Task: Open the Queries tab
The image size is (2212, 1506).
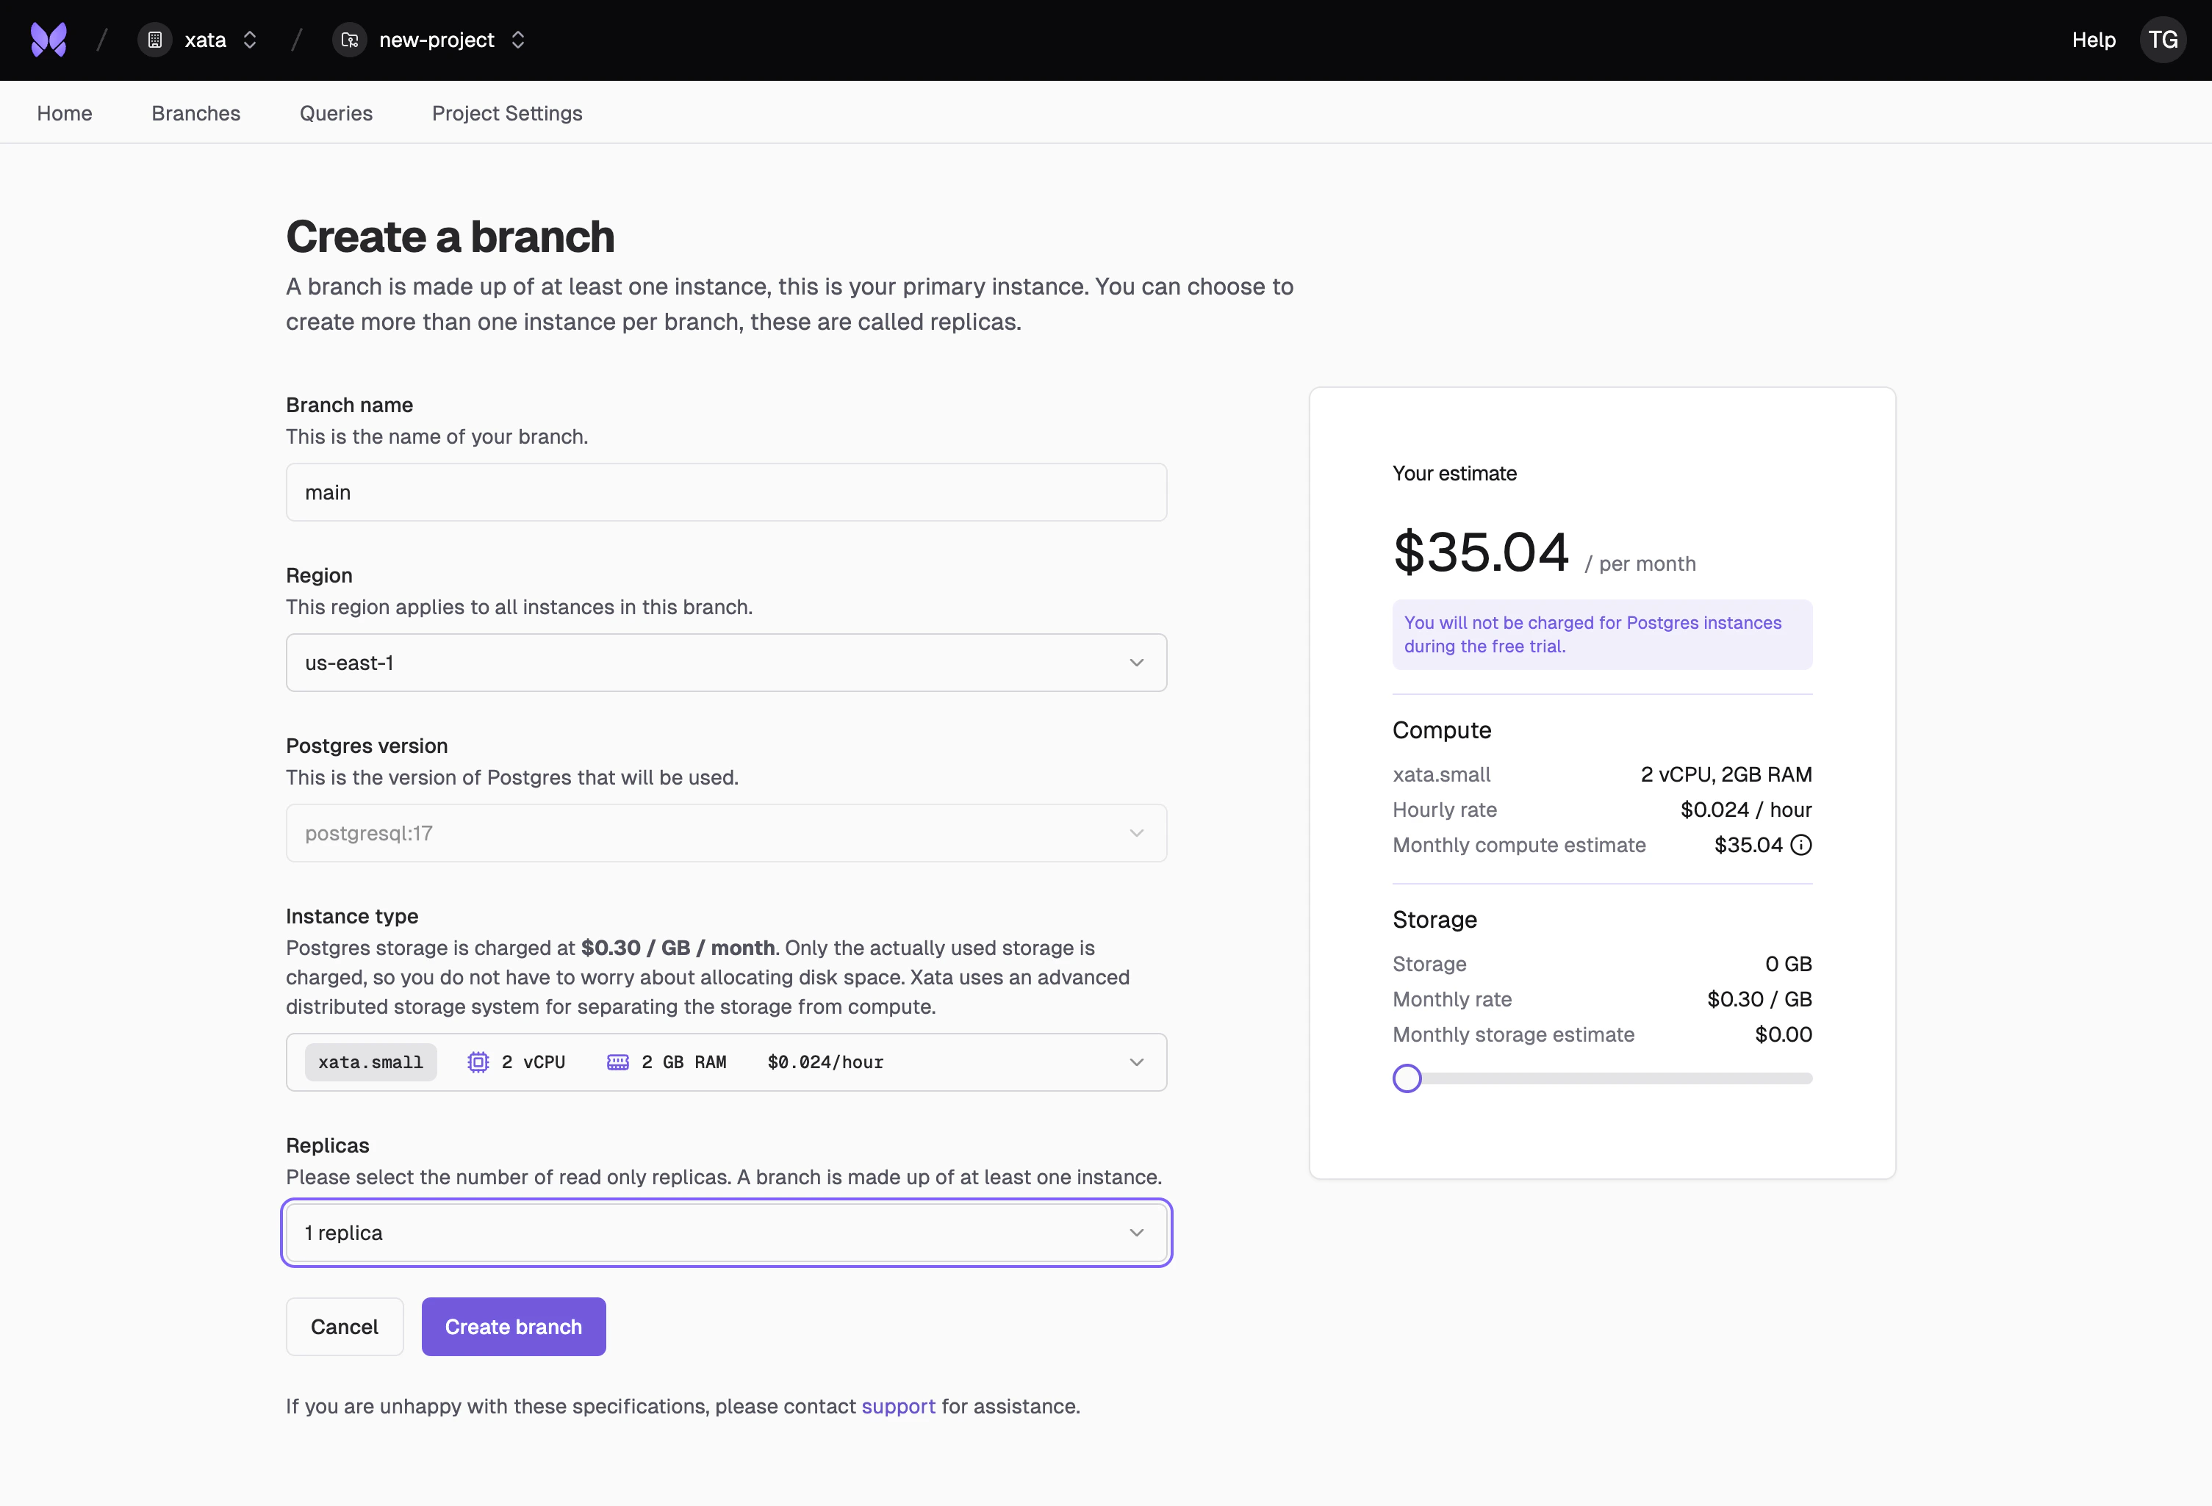Action: pyautogui.click(x=335, y=112)
